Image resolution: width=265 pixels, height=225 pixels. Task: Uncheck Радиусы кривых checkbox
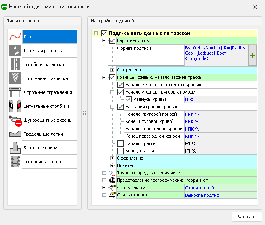pos(128,99)
